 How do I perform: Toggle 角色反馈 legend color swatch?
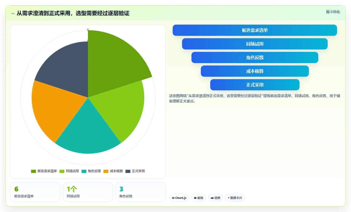[x=84, y=171]
